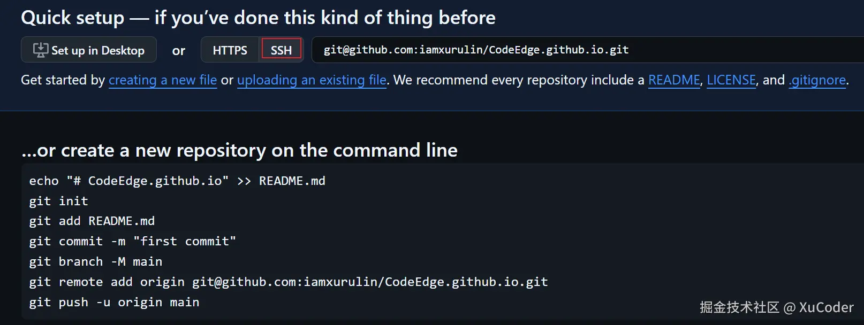864x325 pixels.
Task: Click the git commit first commit line
Action: tap(132, 242)
